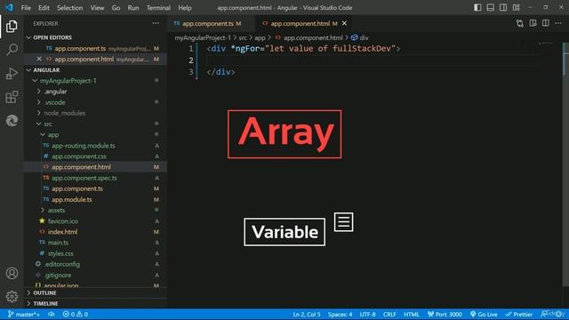The image size is (569, 320).
Task: Open the Extensions view
Action: pos(12,97)
